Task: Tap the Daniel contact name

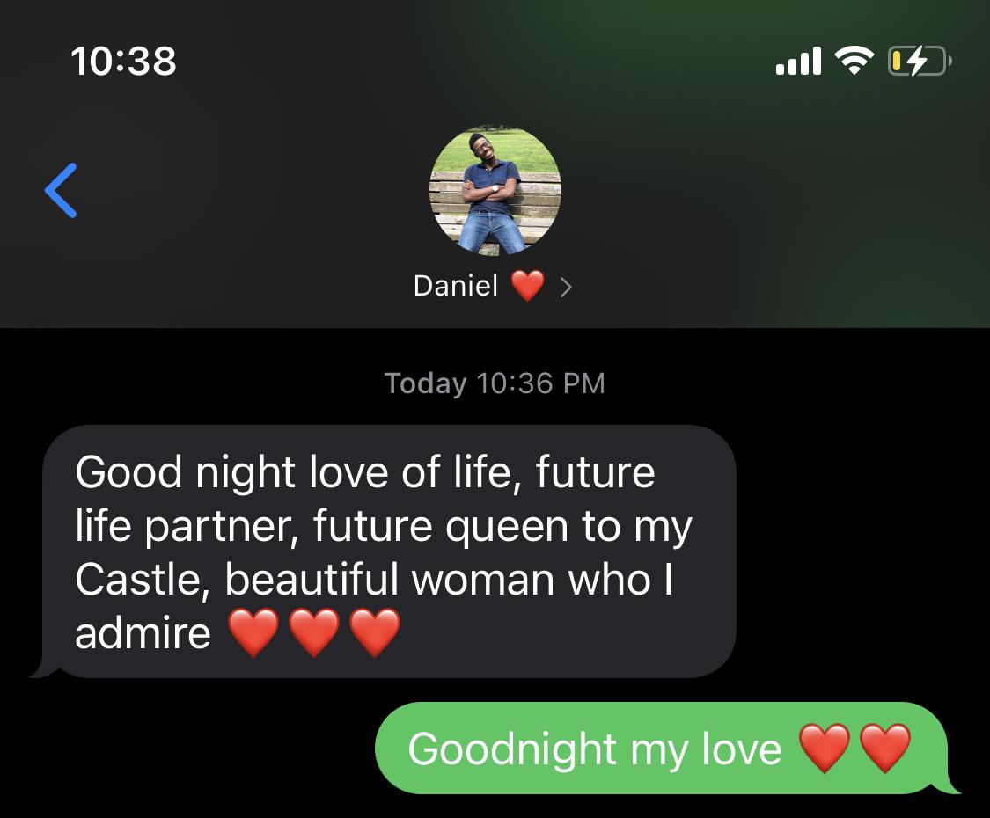Action: (x=456, y=286)
